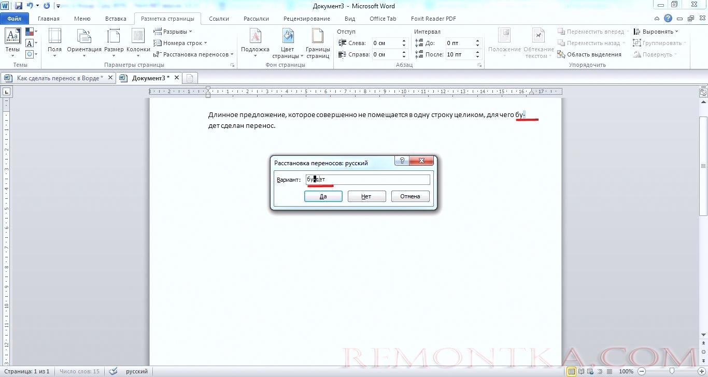Click the Save icon in Quick Access
Viewport: 708px width, 377px height.
(19, 6)
